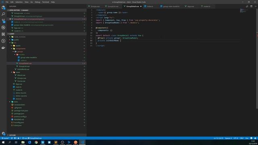Screen dimensions: 258x145
Task: Open Home.vue in the views folder
Action: (x=21, y=81)
